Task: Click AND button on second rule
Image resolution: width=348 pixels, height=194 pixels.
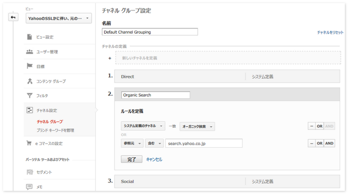Action: tap(330, 144)
